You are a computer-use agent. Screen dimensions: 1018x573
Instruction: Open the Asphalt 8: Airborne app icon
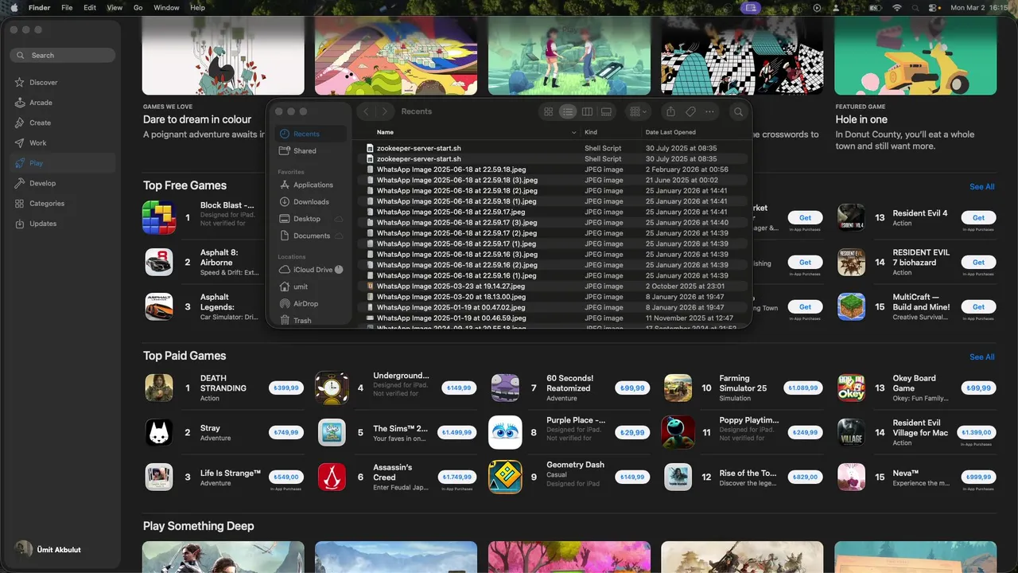tap(159, 262)
